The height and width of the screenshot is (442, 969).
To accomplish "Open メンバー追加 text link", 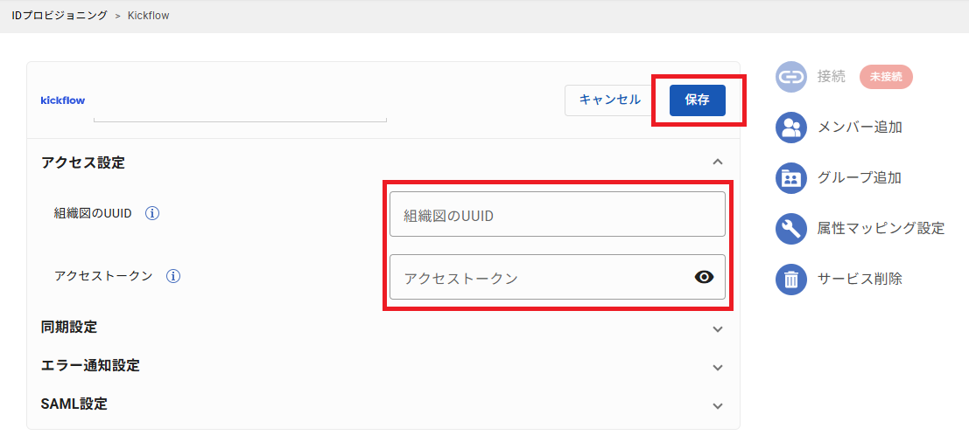I will pos(860,128).
